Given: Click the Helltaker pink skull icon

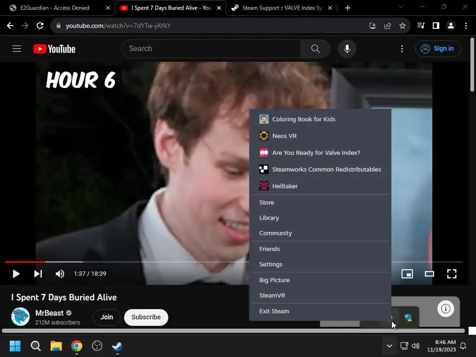Looking at the screenshot, I should [264, 186].
